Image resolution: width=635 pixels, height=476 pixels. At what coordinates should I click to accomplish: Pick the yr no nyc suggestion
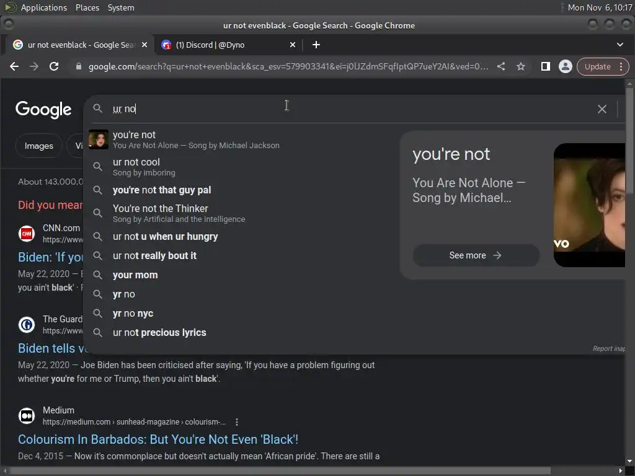241,313
